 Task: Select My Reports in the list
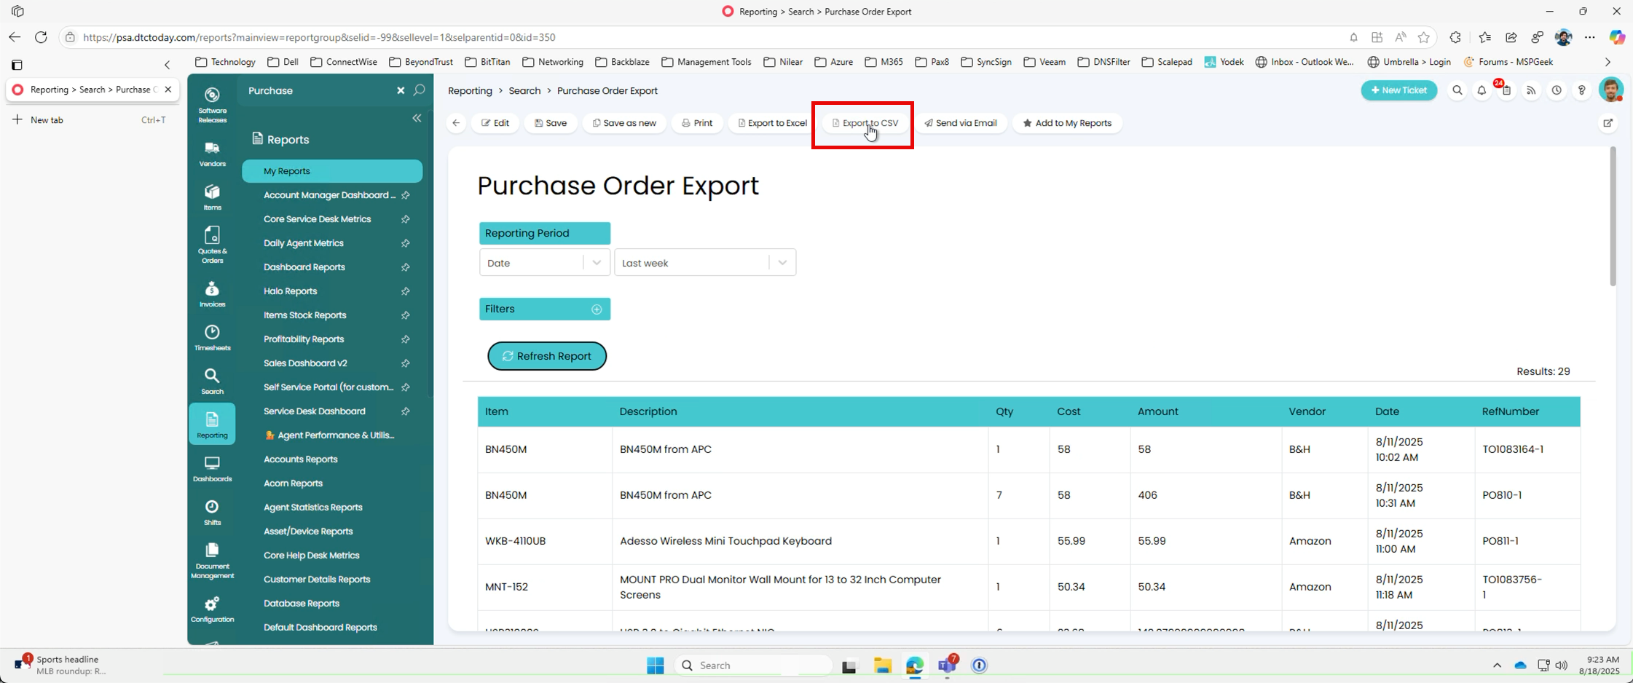(332, 171)
